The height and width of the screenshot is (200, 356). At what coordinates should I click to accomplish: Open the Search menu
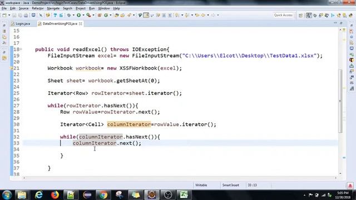tap(67, 8)
